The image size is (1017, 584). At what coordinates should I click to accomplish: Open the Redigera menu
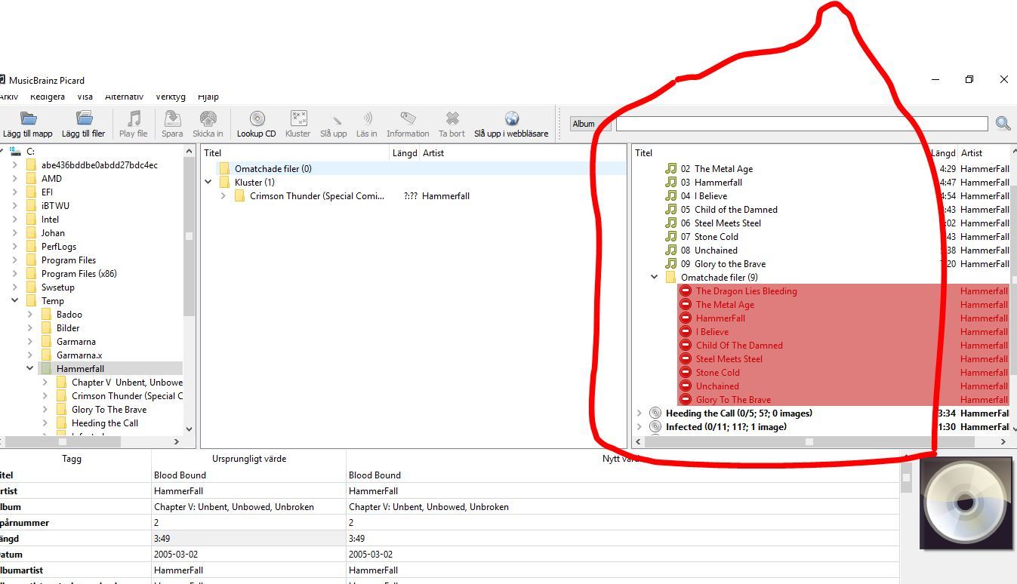pos(48,97)
